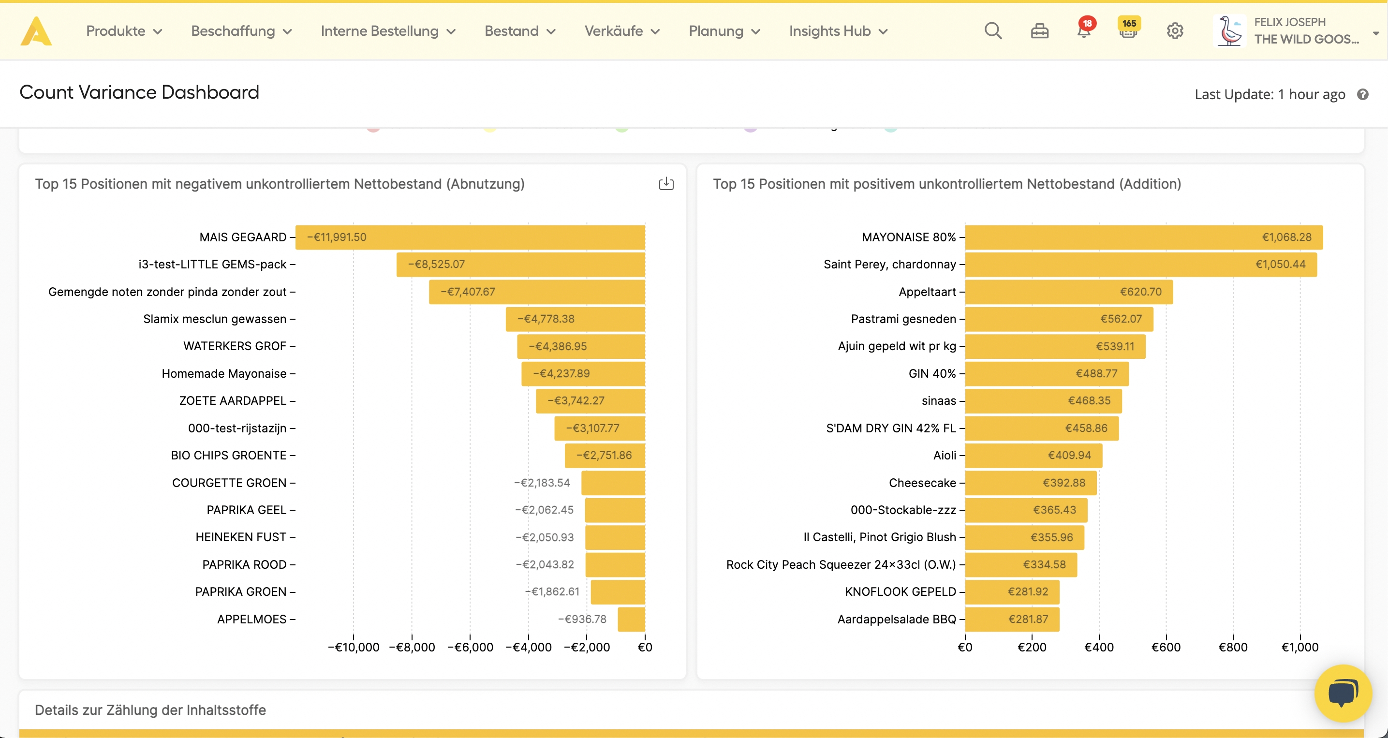Viewport: 1388px width, 738px height.
Task: Click the MAIS GEGAARD bar in chart
Action: (470, 237)
